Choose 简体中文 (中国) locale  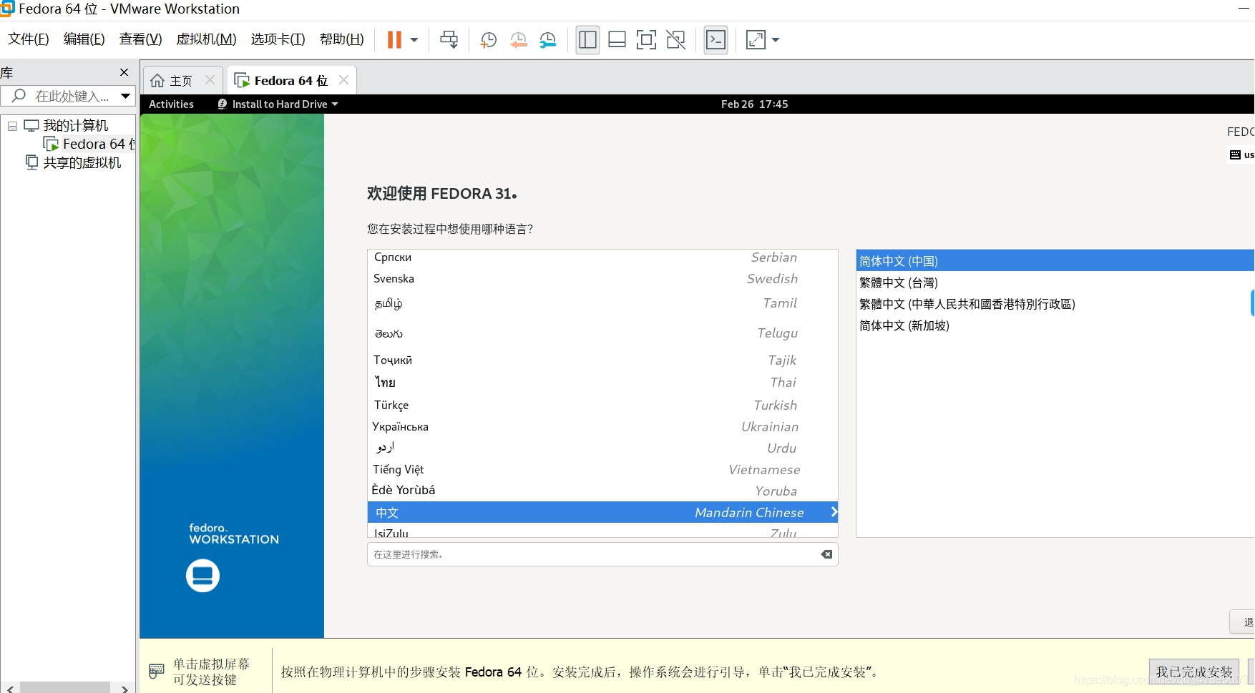click(1055, 261)
